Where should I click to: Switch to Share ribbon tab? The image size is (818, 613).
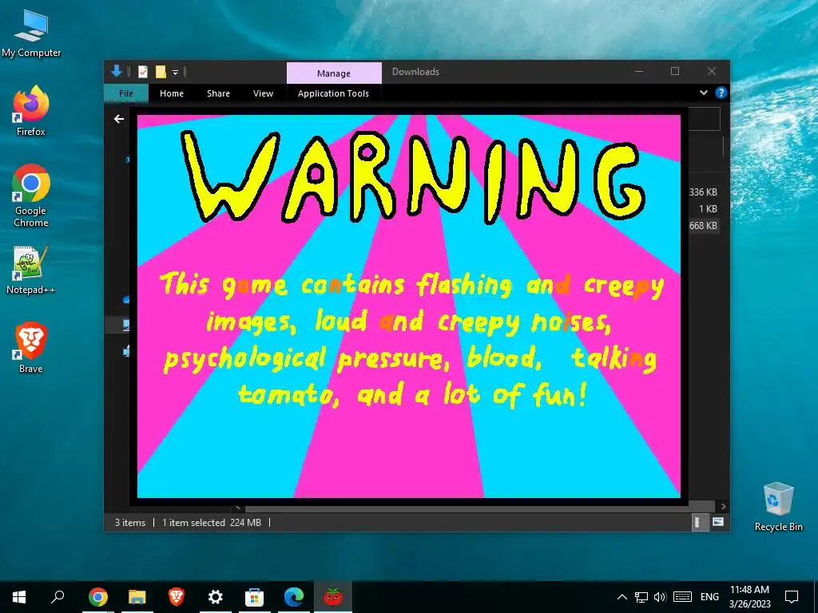coord(218,93)
